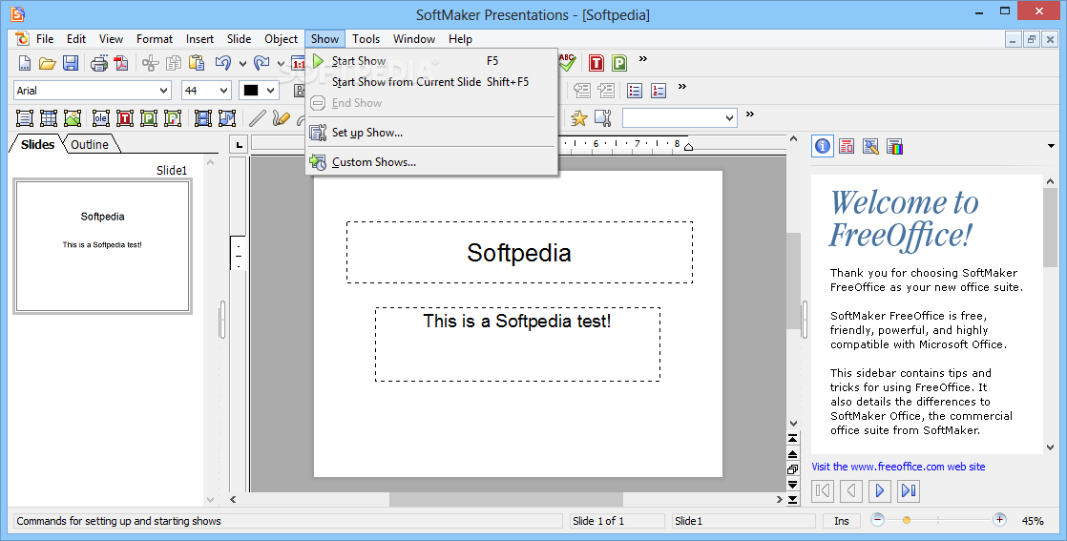The image size is (1067, 541).
Task: Zoom in with the plus button
Action: tap(999, 520)
